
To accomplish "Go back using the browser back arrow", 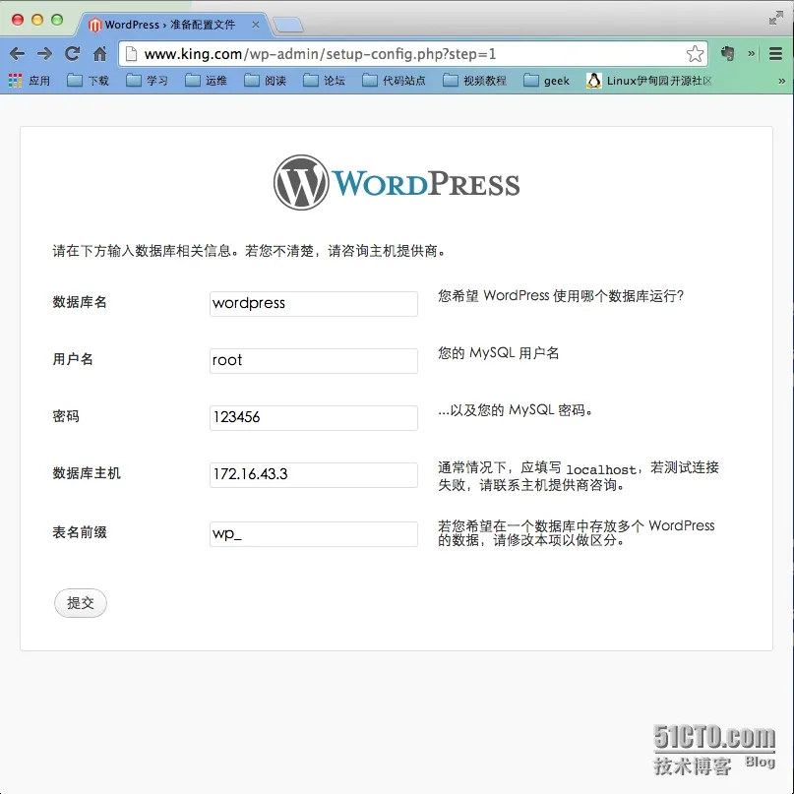I will point(17,54).
